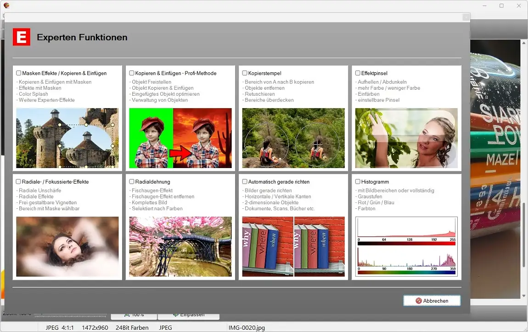The image size is (528, 332).
Task: Toggle the Effektpinsel checkbox
Action: pyautogui.click(x=358, y=73)
